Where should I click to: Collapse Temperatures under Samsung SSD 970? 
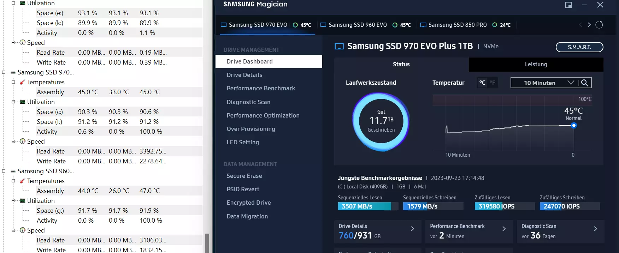click(x=13, y=82)
